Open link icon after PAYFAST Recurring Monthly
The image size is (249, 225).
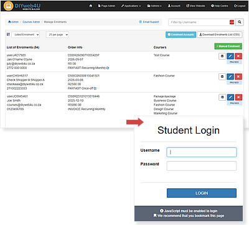[108, 68]
